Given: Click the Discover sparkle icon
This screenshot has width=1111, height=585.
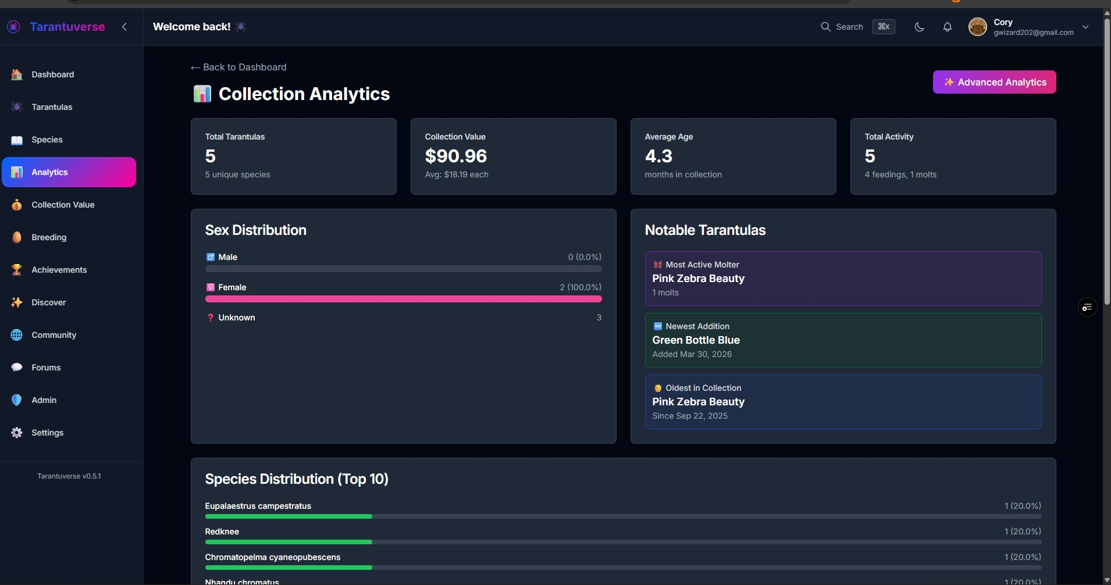Looking at the screenshot, I should 17,302.
